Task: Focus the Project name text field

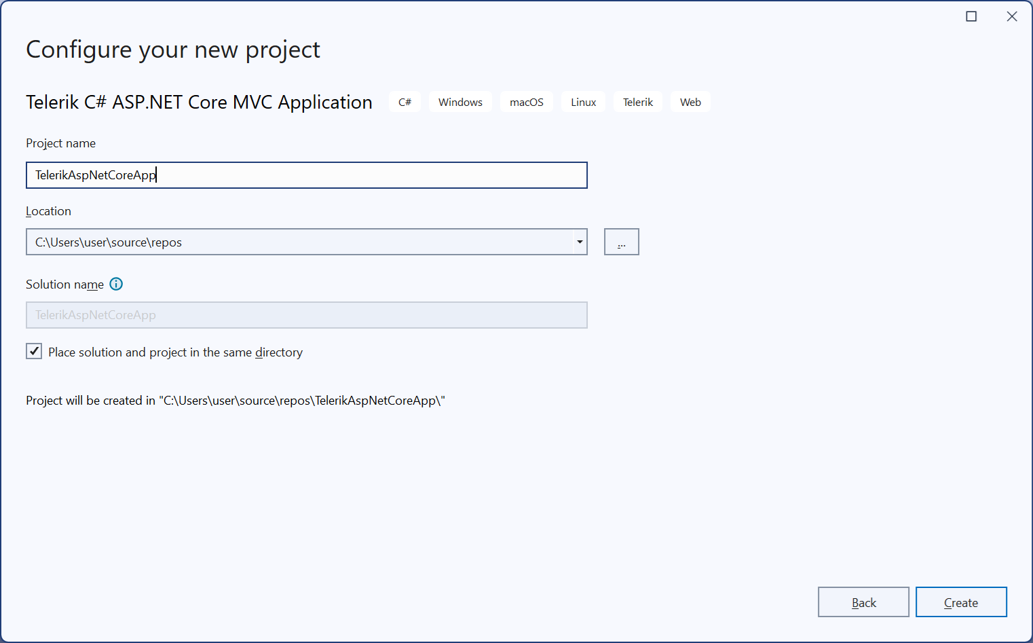Action: tap(305, 175)
